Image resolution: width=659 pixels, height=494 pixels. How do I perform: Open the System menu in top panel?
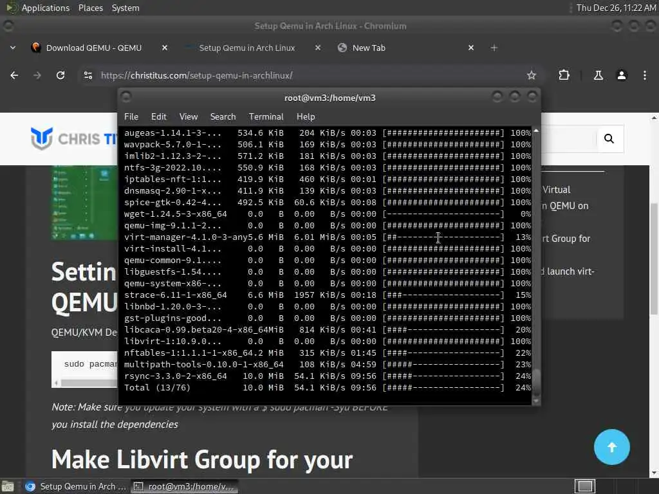pyautogui.click(x=125, y=8)
